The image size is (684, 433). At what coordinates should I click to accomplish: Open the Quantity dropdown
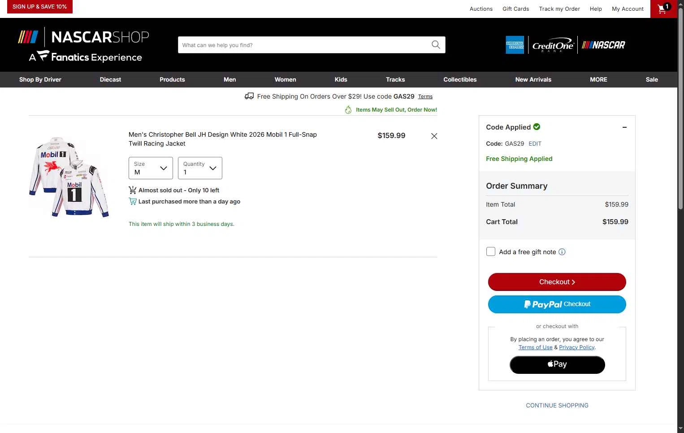(200, 168)
